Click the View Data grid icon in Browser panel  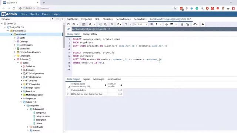pyautogui.click(x=58, y=19)
